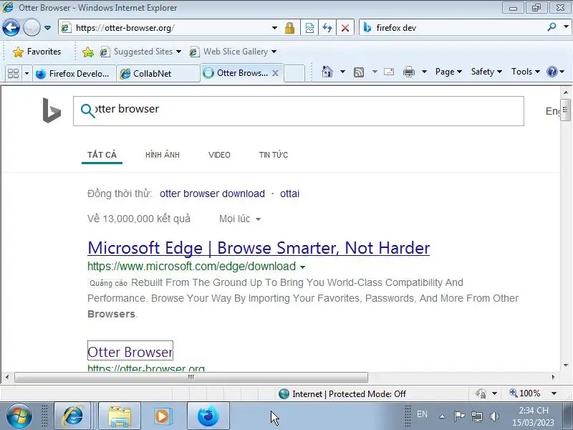Image resolution: width=573 pixels, height=430 pixels.
Task: Open the Help question mark menu
Action: (556, 72)
